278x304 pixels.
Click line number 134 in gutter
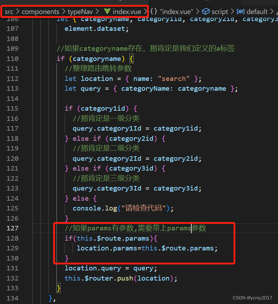13,298
